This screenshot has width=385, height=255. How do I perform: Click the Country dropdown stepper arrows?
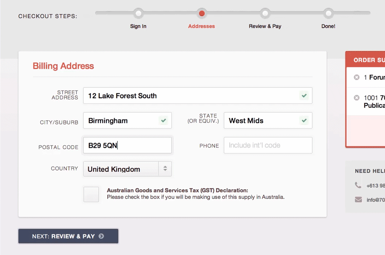tap(165, 169)
